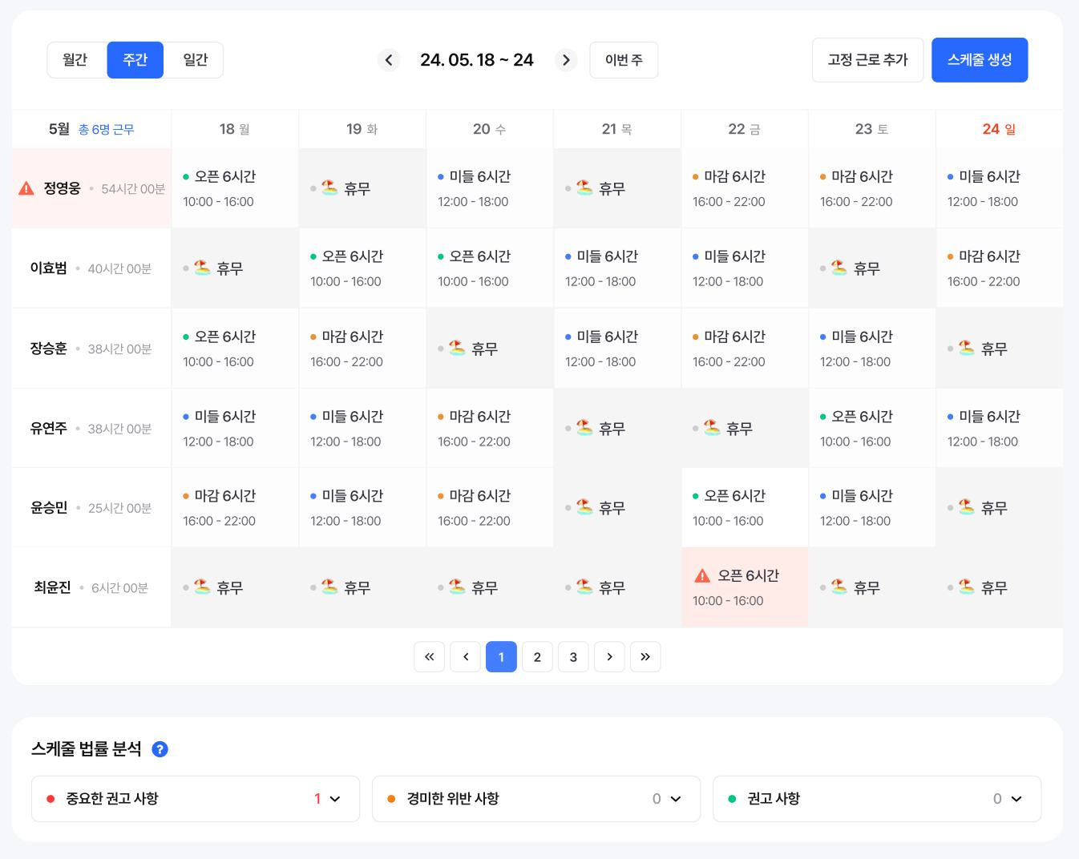Open page 2 of the schedule
Viewport: 1079px width, 859px height.
(x=537, y=657)
